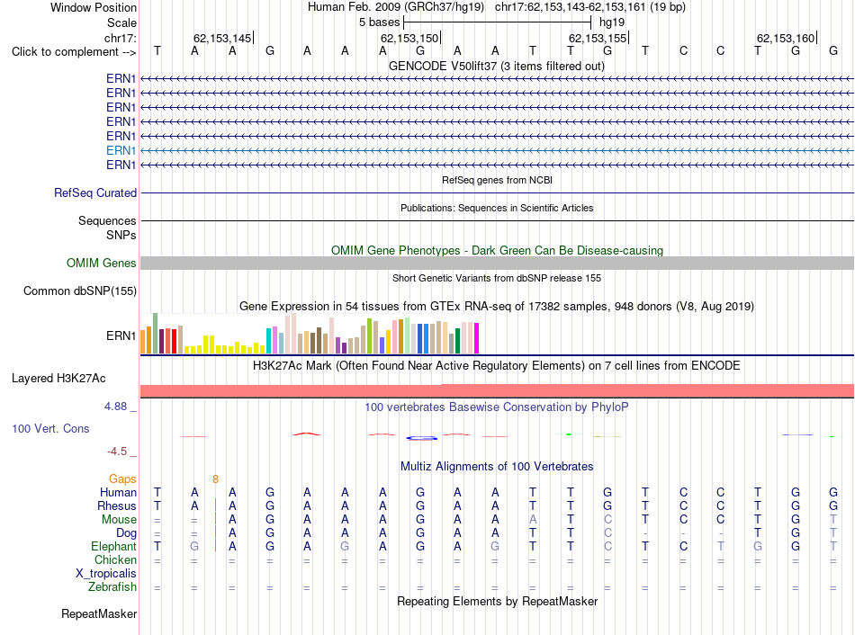
Task: Click the Sequences track label
Action: 107,220
